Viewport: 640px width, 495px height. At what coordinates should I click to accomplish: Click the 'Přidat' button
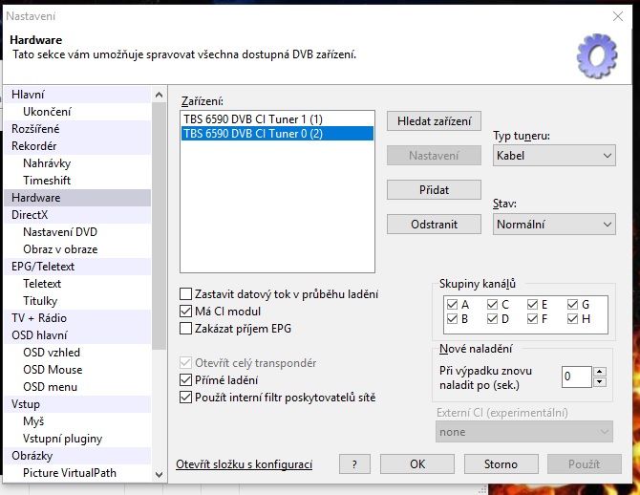click(434, 190)
